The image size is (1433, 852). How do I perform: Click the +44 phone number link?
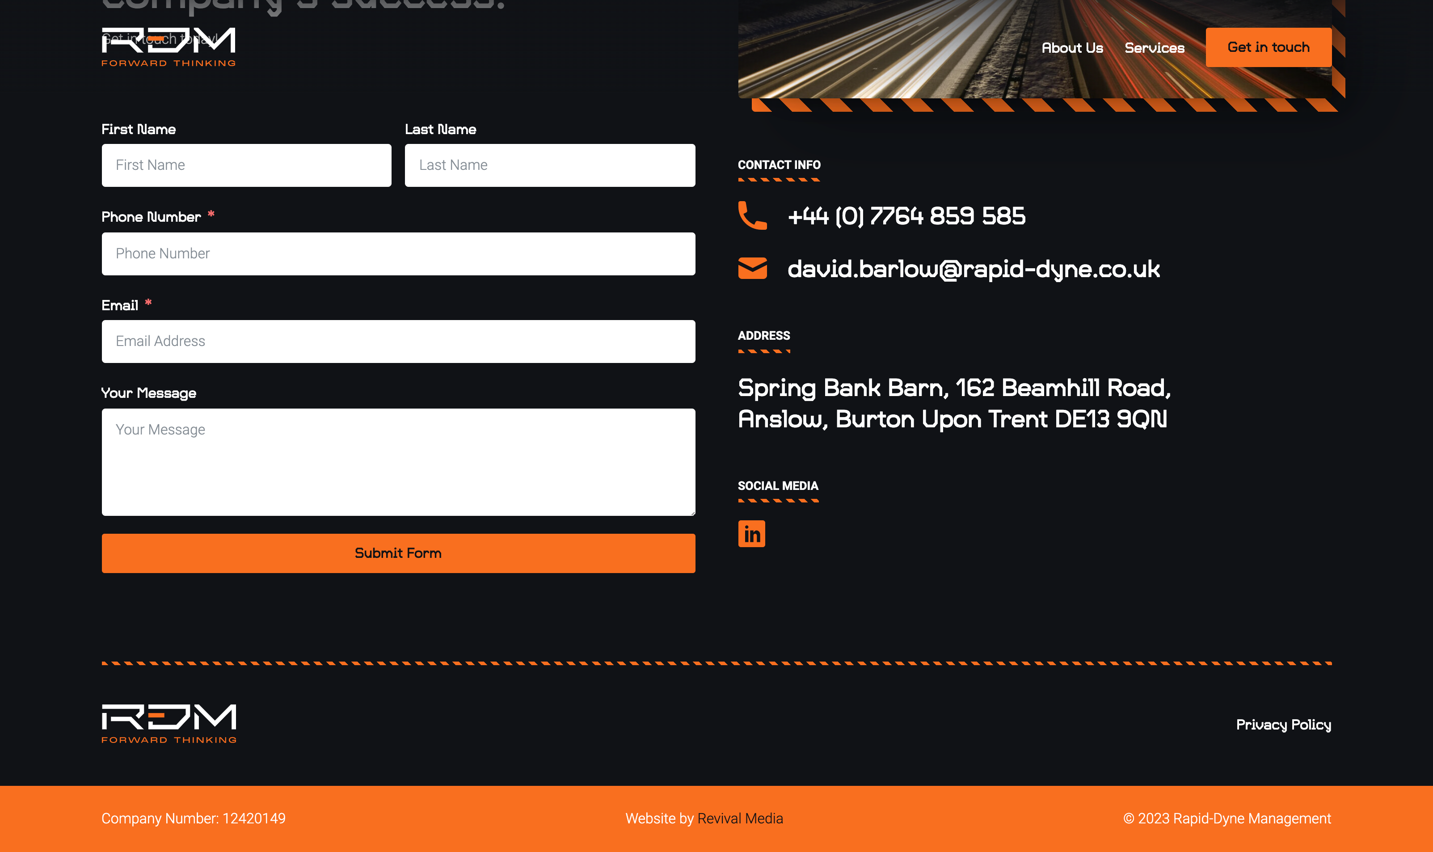906,216
